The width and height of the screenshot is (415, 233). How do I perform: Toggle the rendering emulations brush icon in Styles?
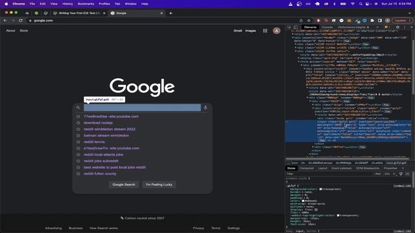click(x=401, y=173)
